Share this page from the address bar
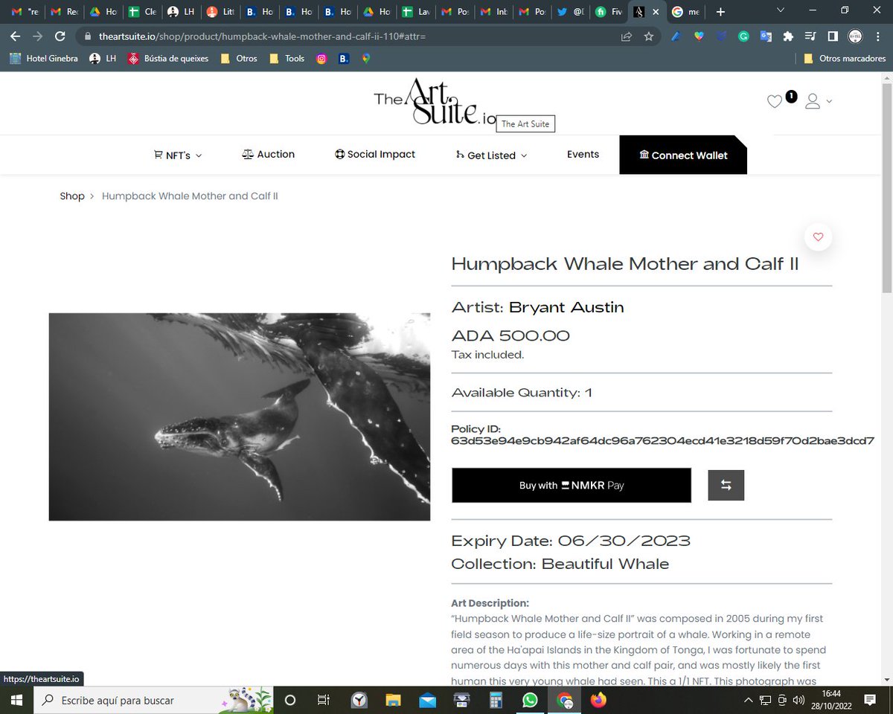Screen dimensions: 893x714 pos(627,36)
